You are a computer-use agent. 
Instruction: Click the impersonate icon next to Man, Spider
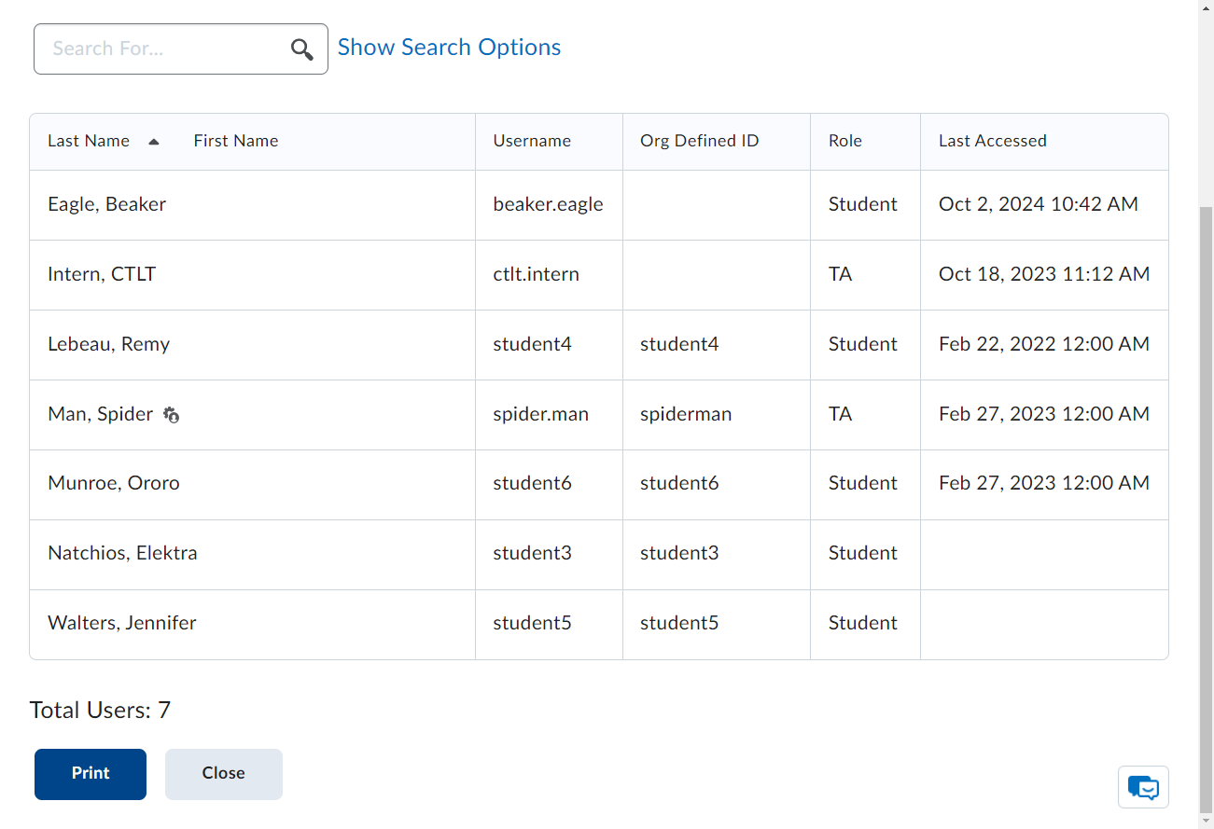click(x=172, y=415)
